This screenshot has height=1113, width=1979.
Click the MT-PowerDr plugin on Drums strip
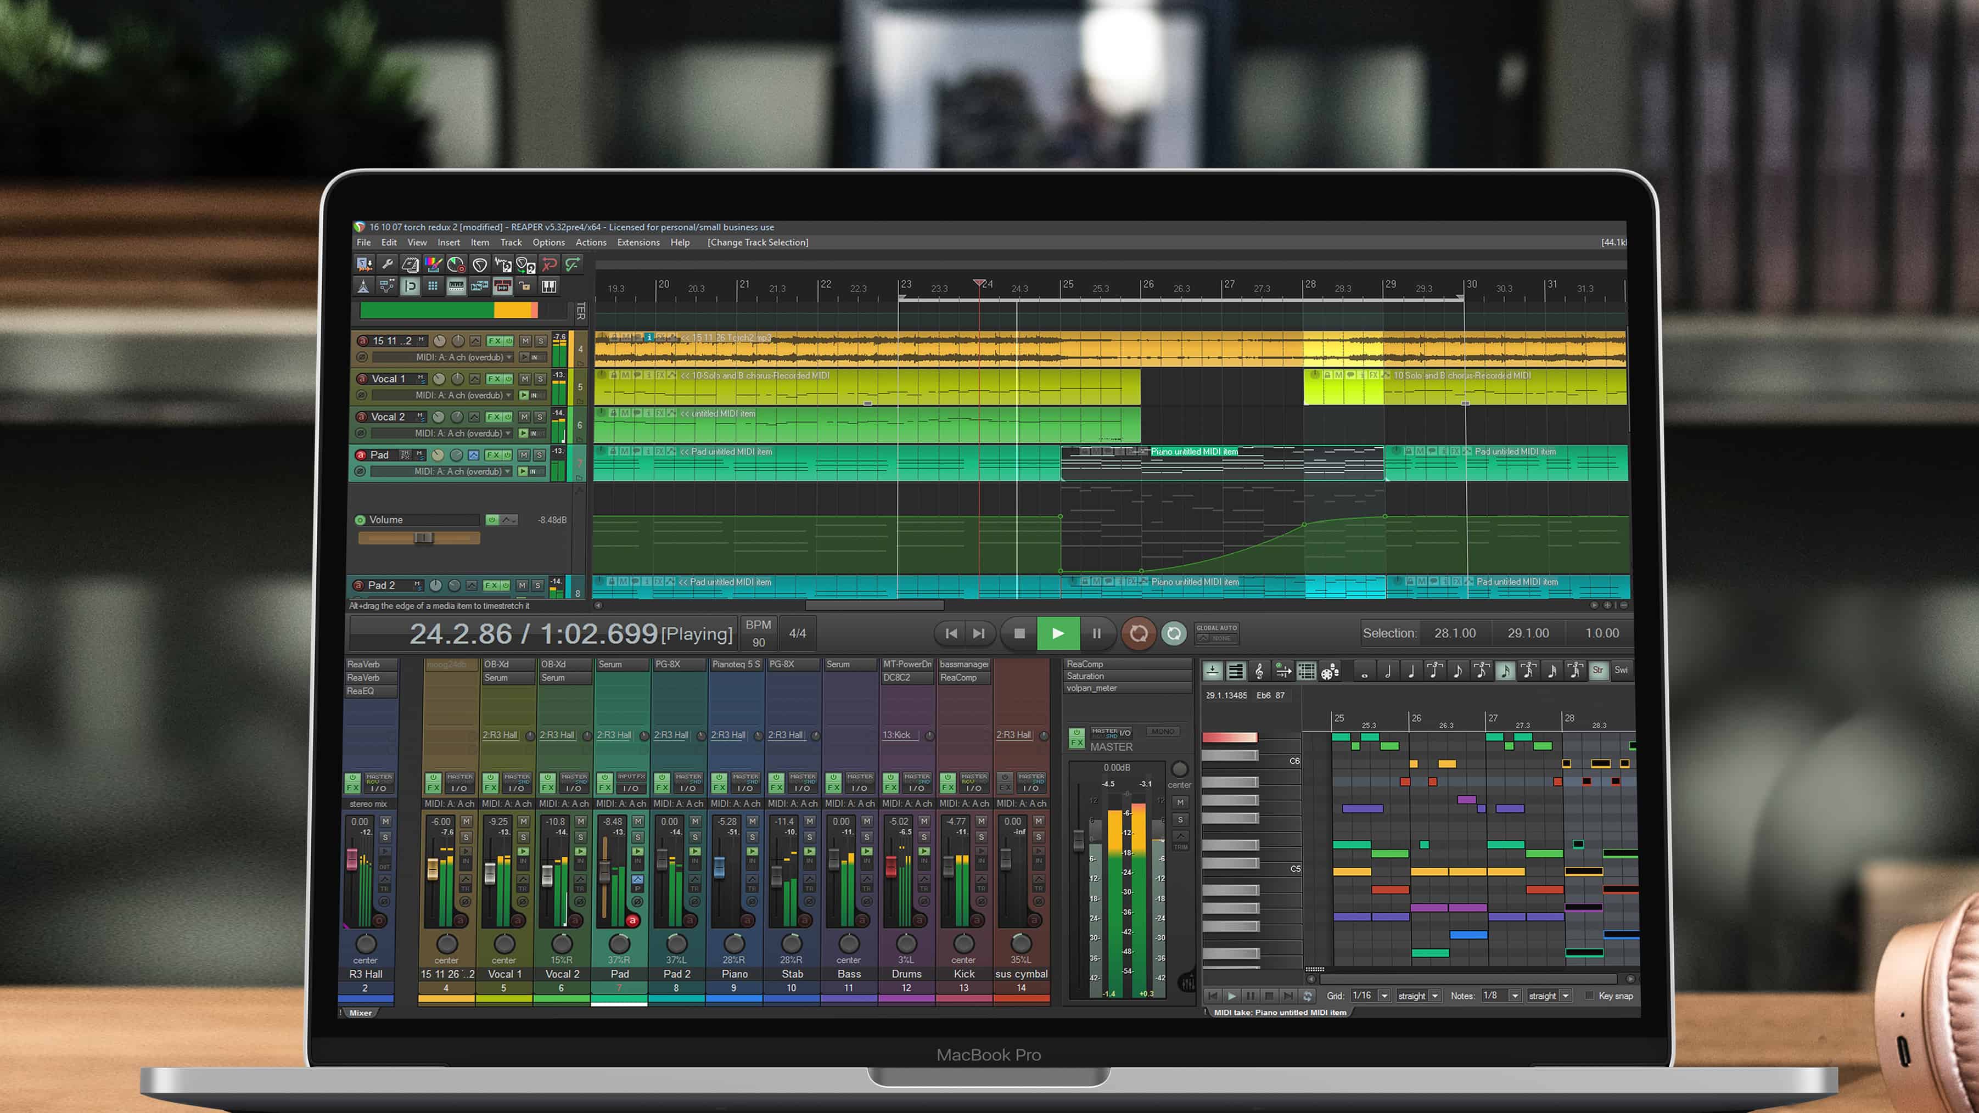pyautogui.click(x=907, y=665)
